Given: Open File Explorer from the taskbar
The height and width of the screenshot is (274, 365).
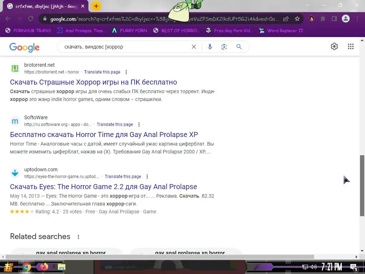Looking at the screenshot, I should (61, 267).
